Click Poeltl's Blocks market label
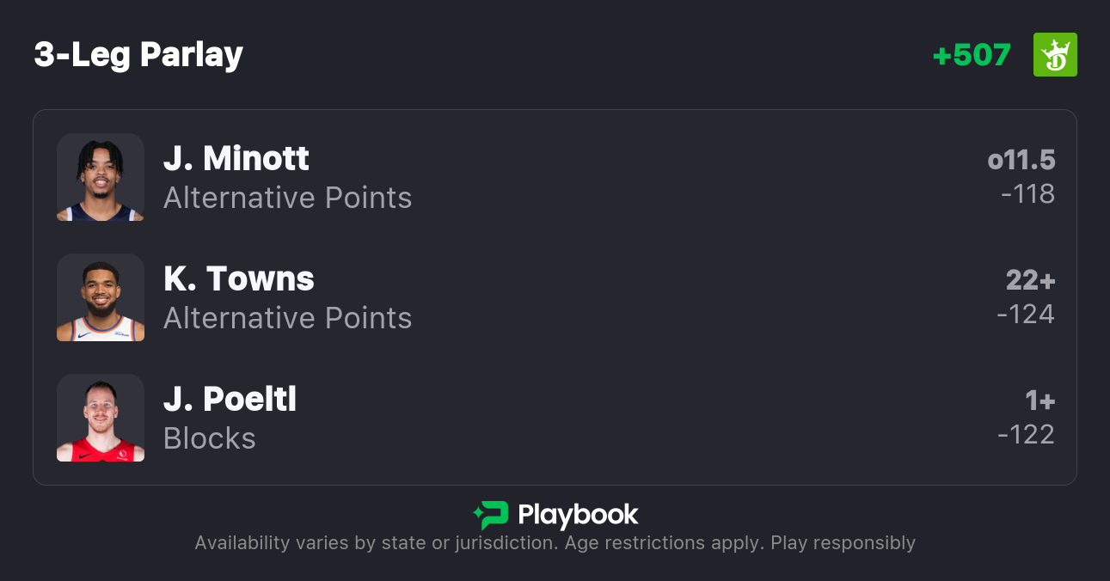Screen dimensions: 1110x581 tap(210, 439)
